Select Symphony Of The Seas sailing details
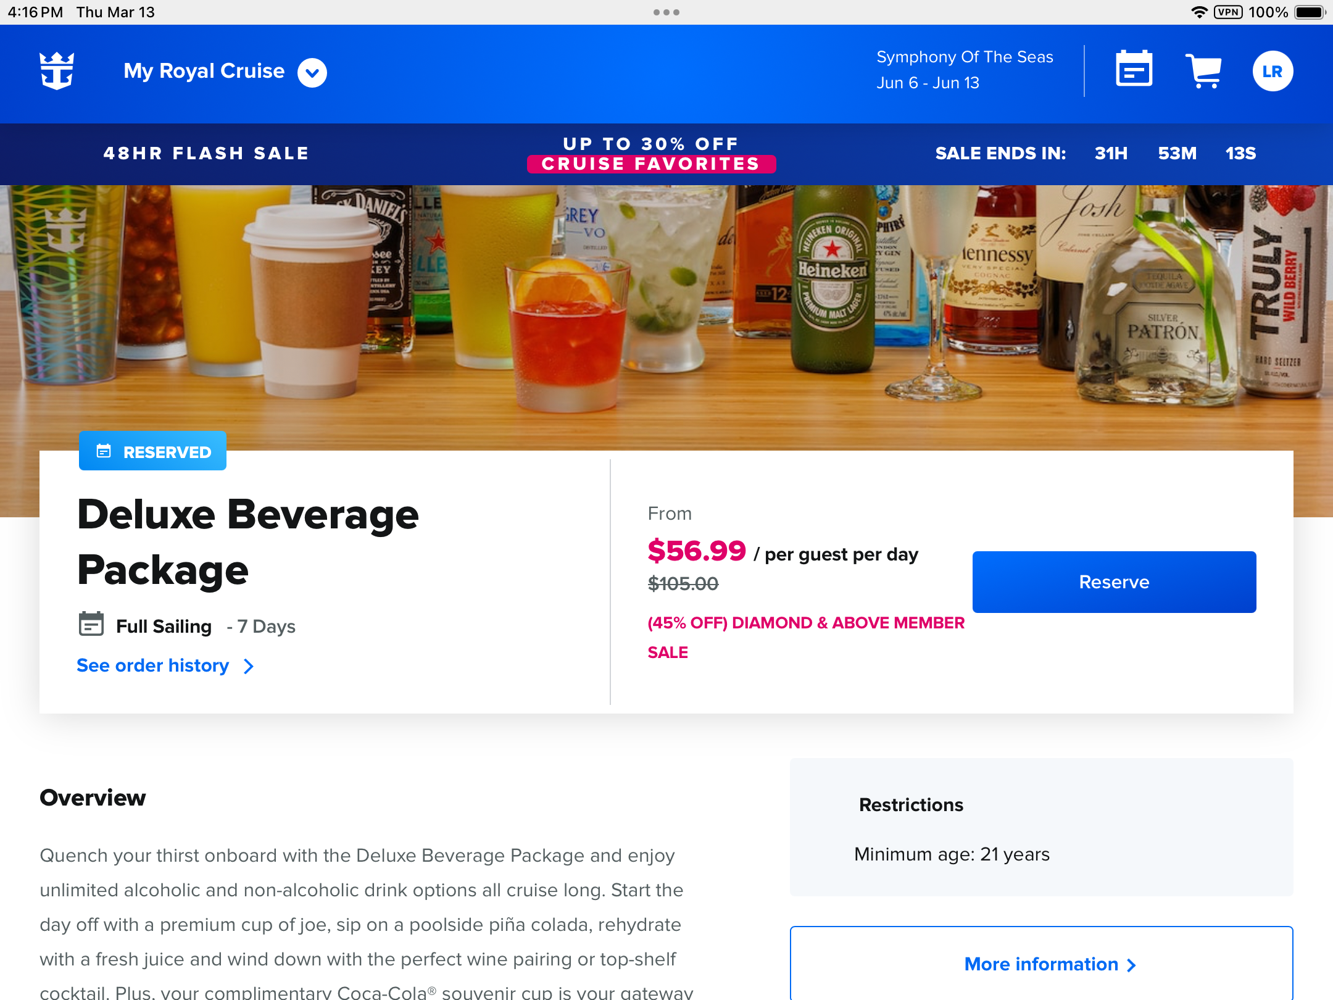 [965, 69]
